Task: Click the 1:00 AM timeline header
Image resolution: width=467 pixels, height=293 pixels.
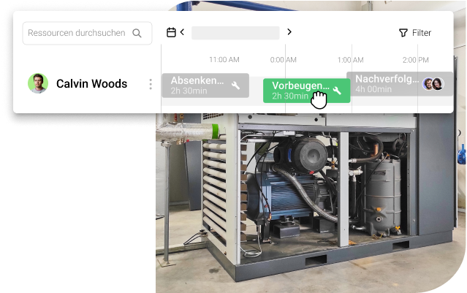Action: click(x=351, y=59)
